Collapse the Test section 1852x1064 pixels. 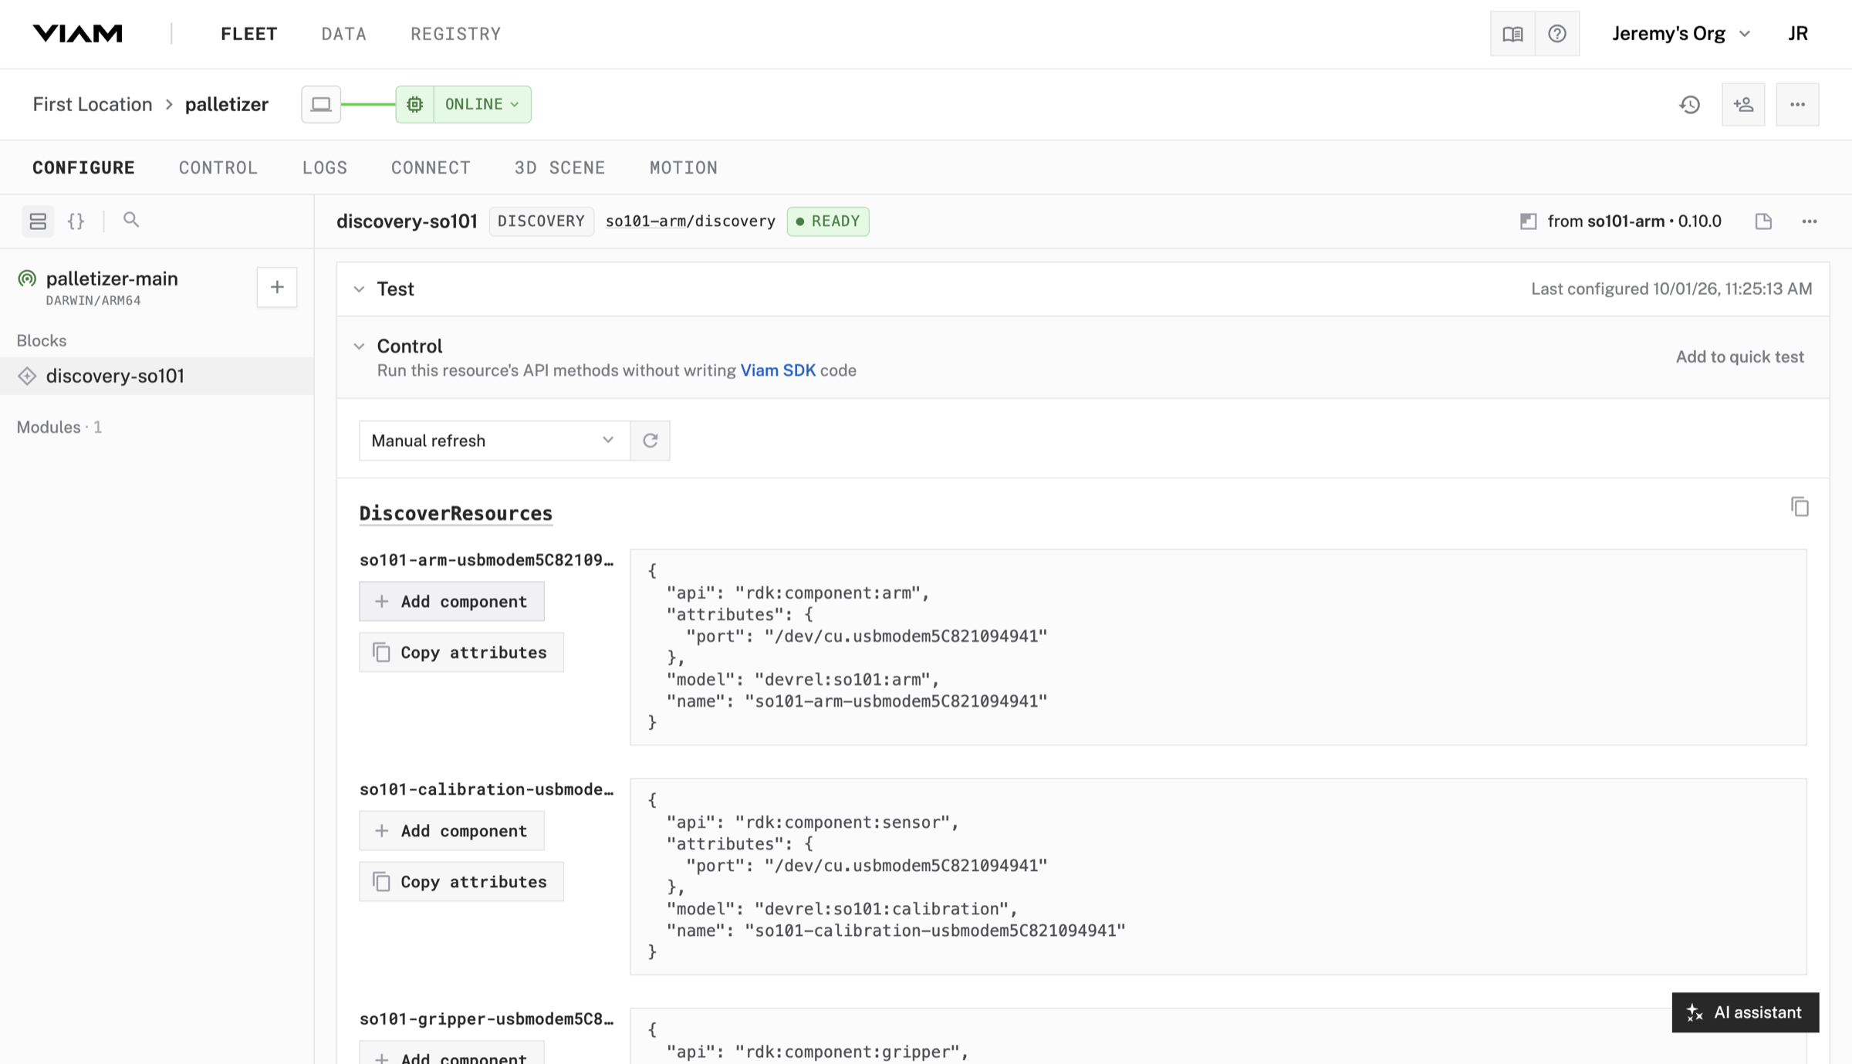pyautogui.click(x=359, y=289)
